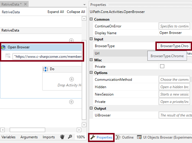
Task: Click the RetriveData breadcrumb link
Action: coord(11,12)
